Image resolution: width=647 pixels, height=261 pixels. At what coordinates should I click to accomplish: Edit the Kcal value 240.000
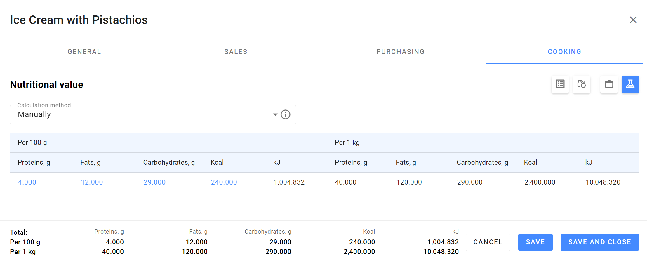(x=224, y=182)
